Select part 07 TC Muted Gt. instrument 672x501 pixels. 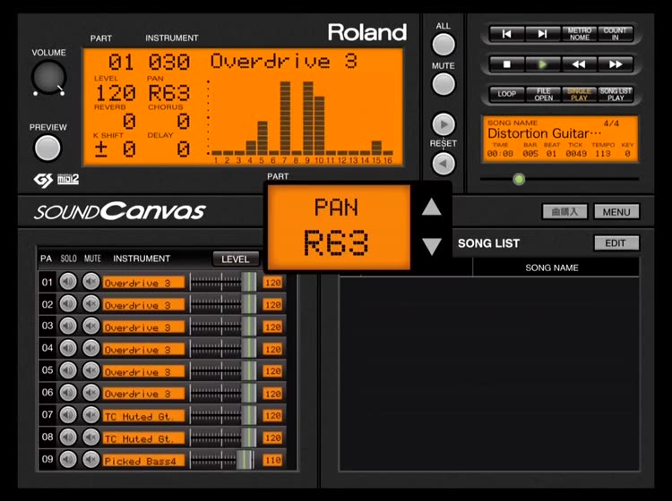click(143, 416)
